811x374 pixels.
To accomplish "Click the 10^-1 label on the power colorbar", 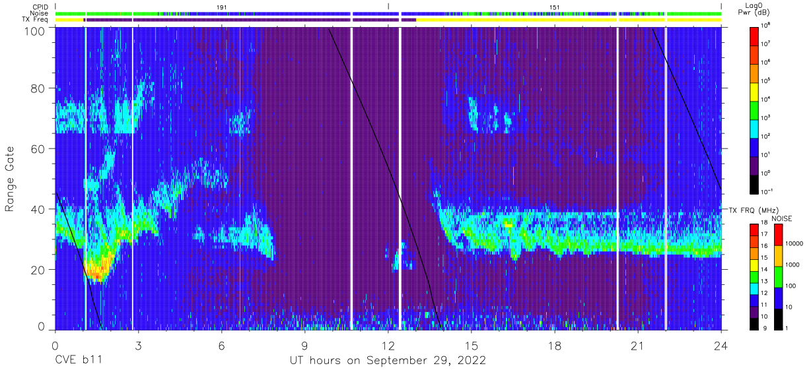I will tap(768, 191).
